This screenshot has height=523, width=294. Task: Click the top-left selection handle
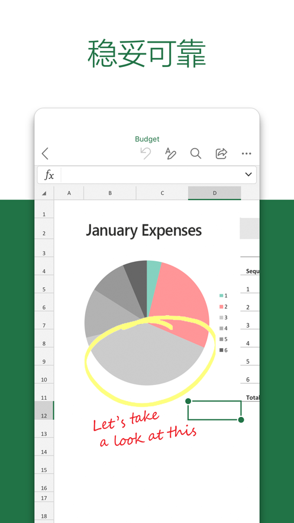pos(188,401)
